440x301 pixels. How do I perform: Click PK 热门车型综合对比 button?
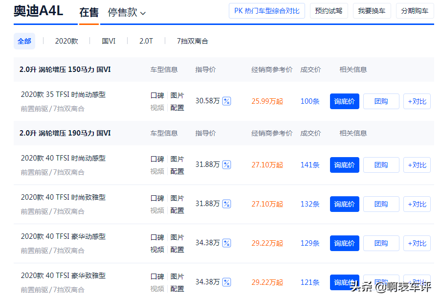pyautogui.click(x=267, y=11)
